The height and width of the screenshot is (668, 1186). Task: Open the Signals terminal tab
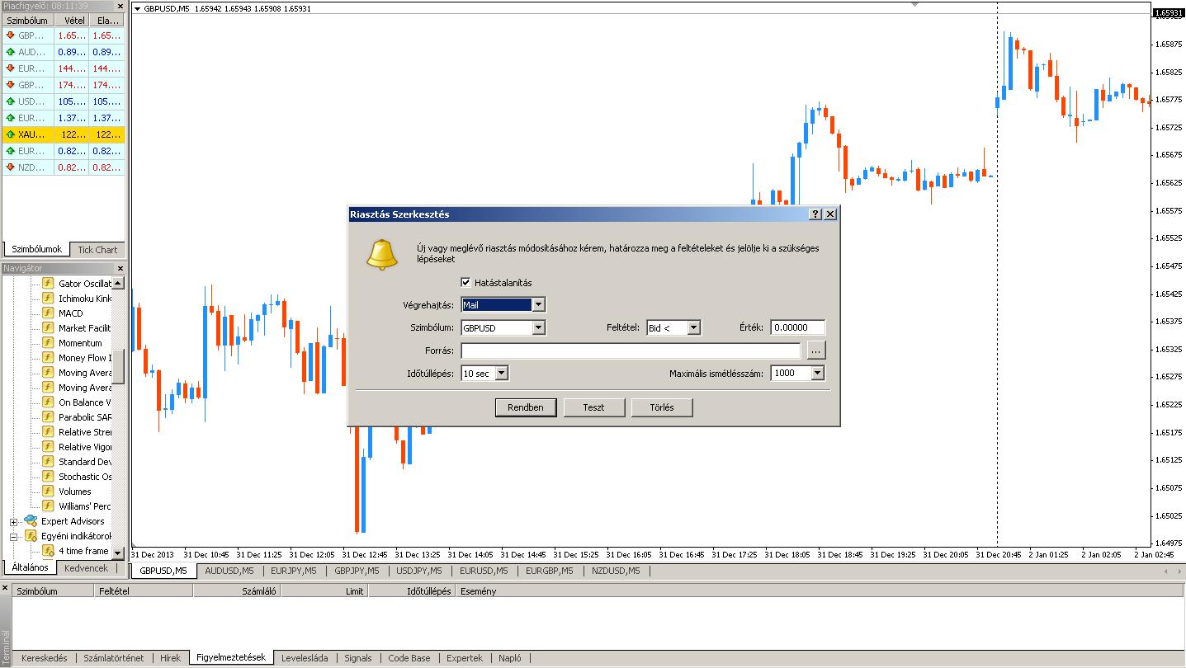[x=358, y=658]
